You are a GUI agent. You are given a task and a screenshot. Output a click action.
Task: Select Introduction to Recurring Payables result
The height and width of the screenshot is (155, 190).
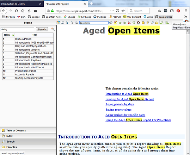pyautogui.click(x=28, y=64)
